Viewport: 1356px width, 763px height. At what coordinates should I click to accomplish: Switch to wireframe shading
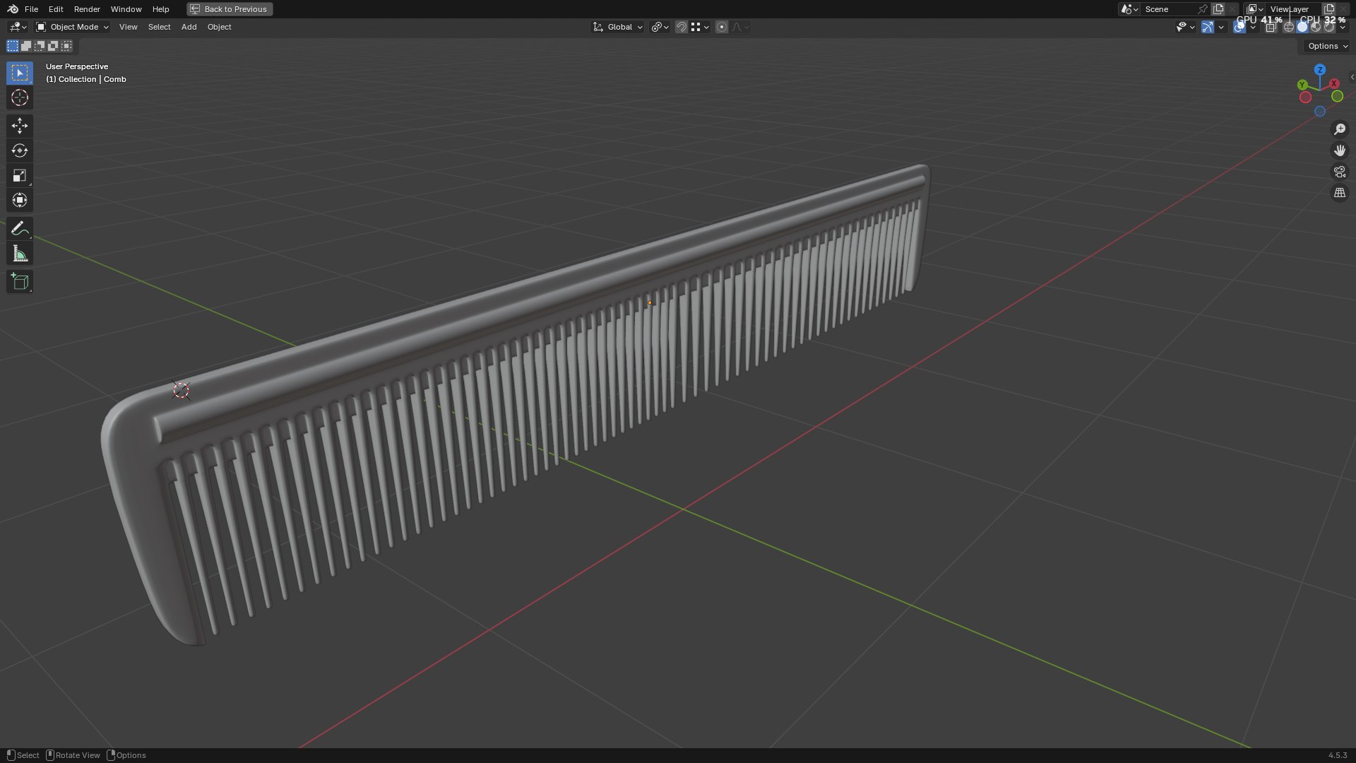[1289, 27]
